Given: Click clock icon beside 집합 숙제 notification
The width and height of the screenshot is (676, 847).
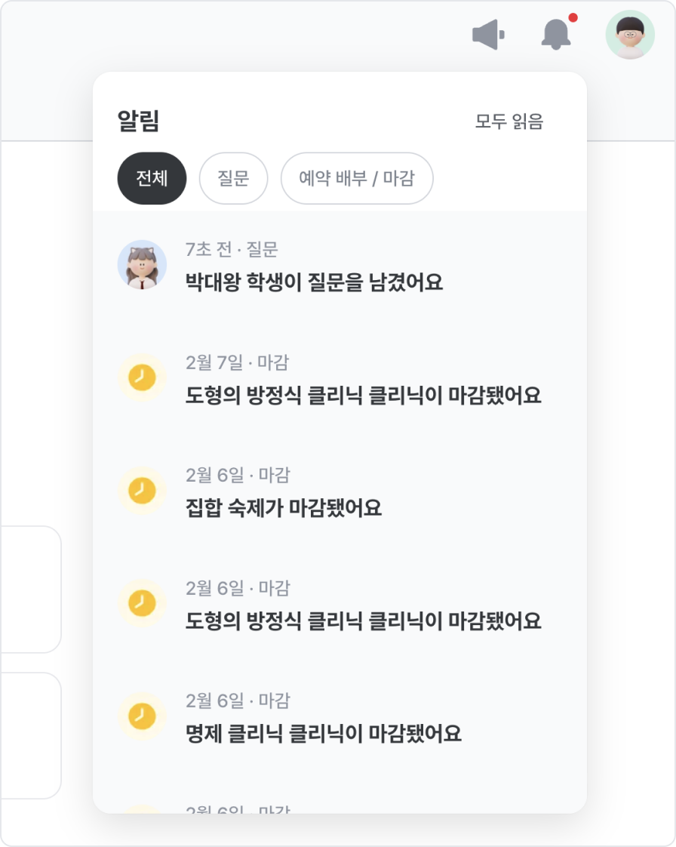Looking at the screenshot, I should 142,491.
